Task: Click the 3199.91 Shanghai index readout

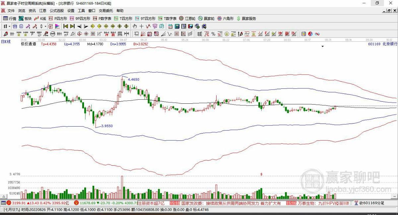Action: [19, 203]
